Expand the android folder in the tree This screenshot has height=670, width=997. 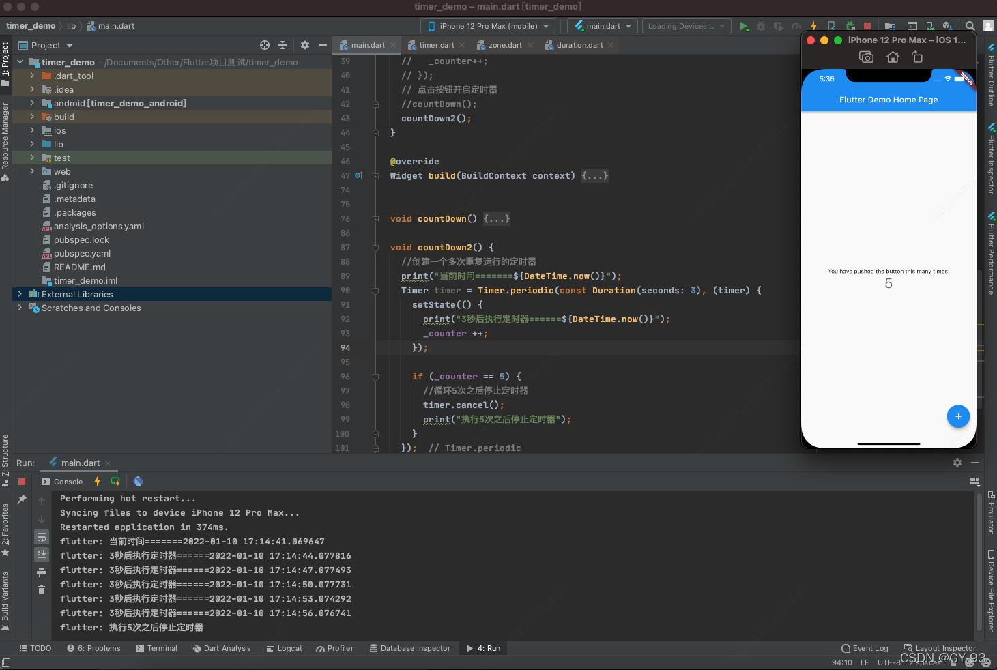point(32,103)
